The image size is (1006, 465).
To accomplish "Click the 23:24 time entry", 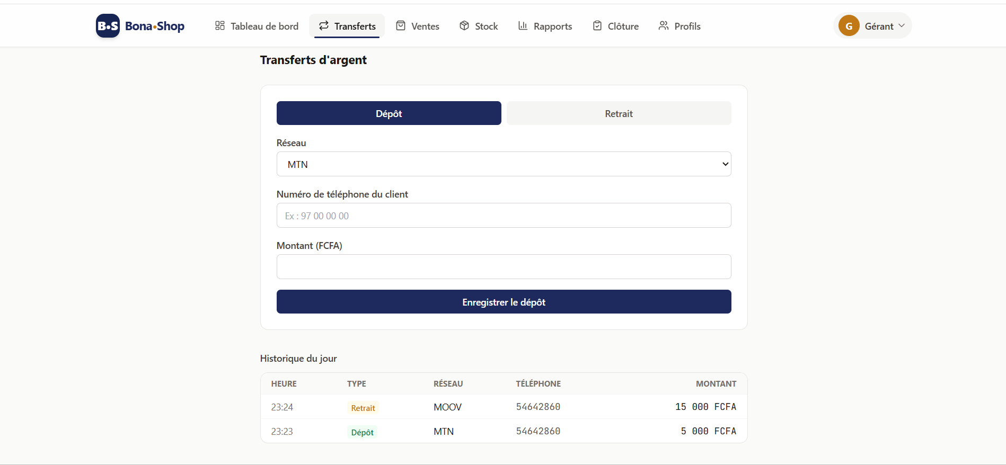I will click(x=282, y=407).
